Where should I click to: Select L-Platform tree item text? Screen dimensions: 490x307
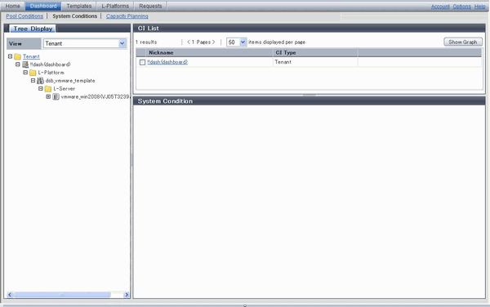51,73
